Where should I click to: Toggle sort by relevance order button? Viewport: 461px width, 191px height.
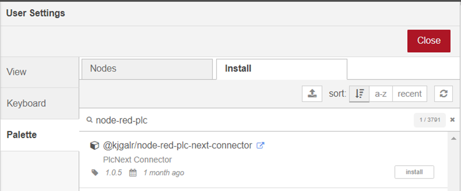click(359, 94)
